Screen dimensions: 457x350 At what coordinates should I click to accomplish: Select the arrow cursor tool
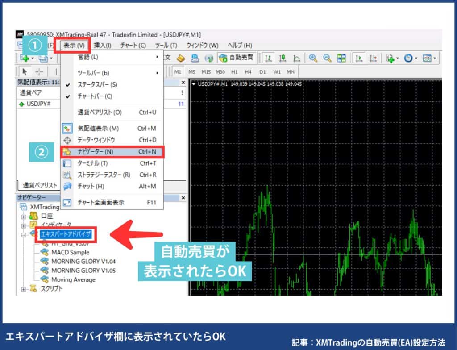tap(25, 72)
